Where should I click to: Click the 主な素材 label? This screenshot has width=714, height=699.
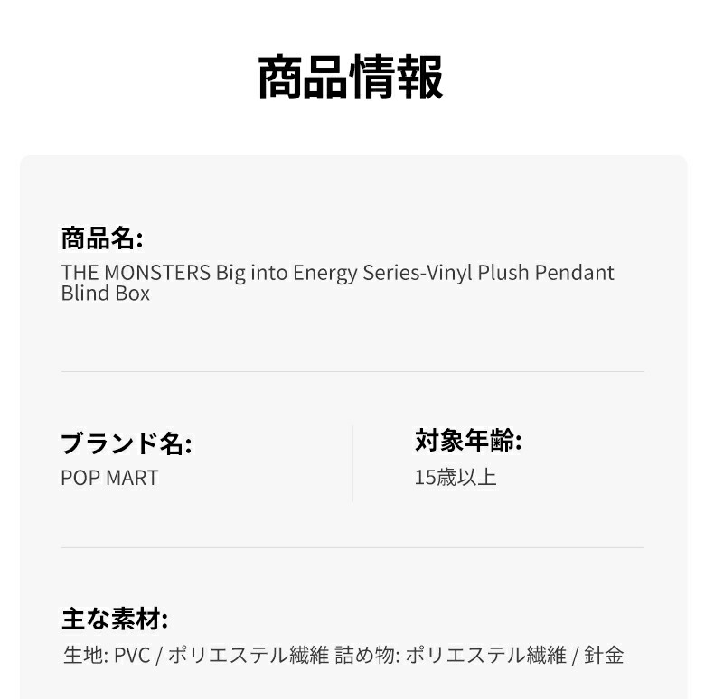tap(114, 620)
